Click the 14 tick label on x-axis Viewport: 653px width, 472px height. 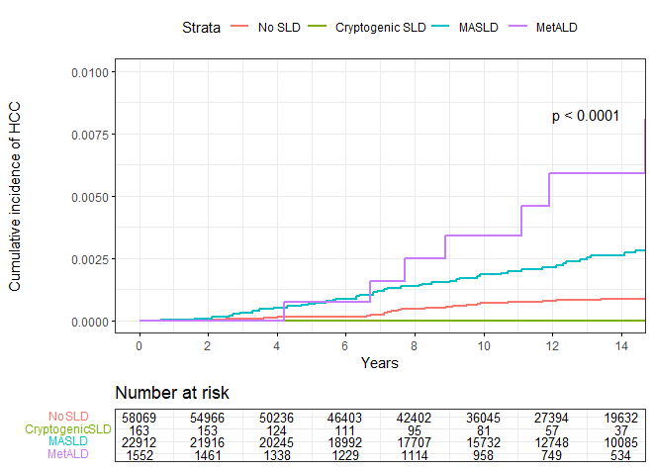620,345
